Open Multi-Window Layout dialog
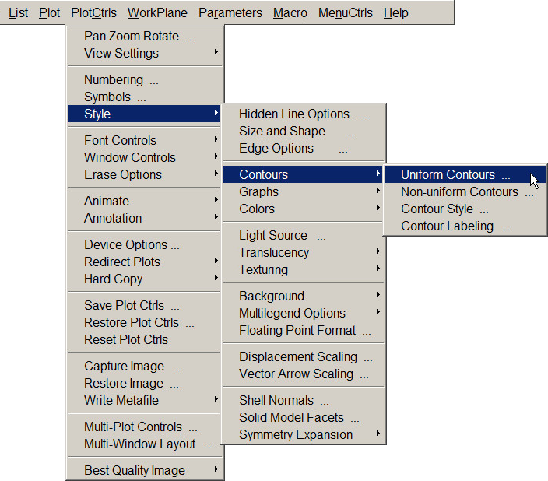The image size is (548, 481). coord(140,444)
